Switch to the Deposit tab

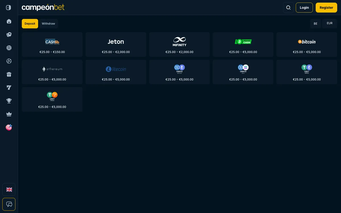(30, 24)
